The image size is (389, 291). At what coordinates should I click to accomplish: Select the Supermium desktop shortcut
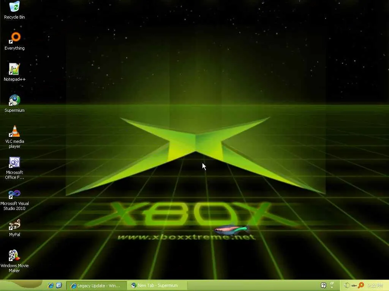tap(14, 103)
